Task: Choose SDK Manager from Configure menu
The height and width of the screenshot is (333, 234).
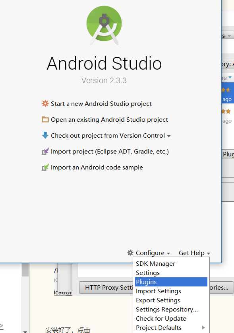Action: (x=171, y=263)
